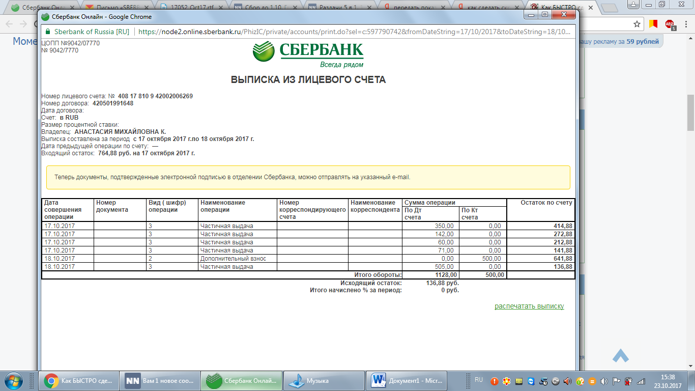Click the debit amount '350,00'
695x391 pixels.
444,226
